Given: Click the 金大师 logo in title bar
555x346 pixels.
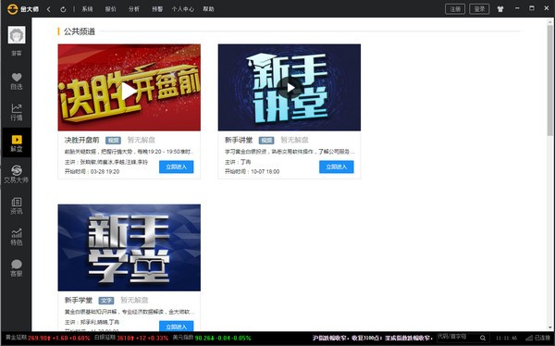Looking at the screenshot, I should point(22,9).
